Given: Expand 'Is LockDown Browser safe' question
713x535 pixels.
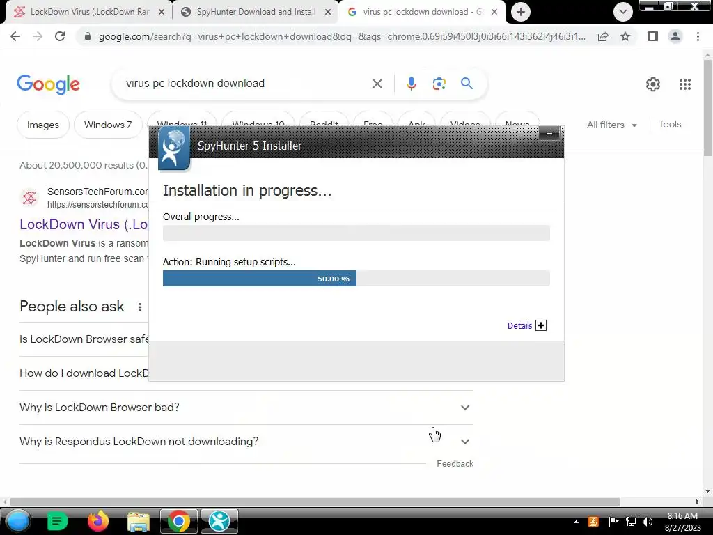Looking at the screenshot, I should pos(84,339).
